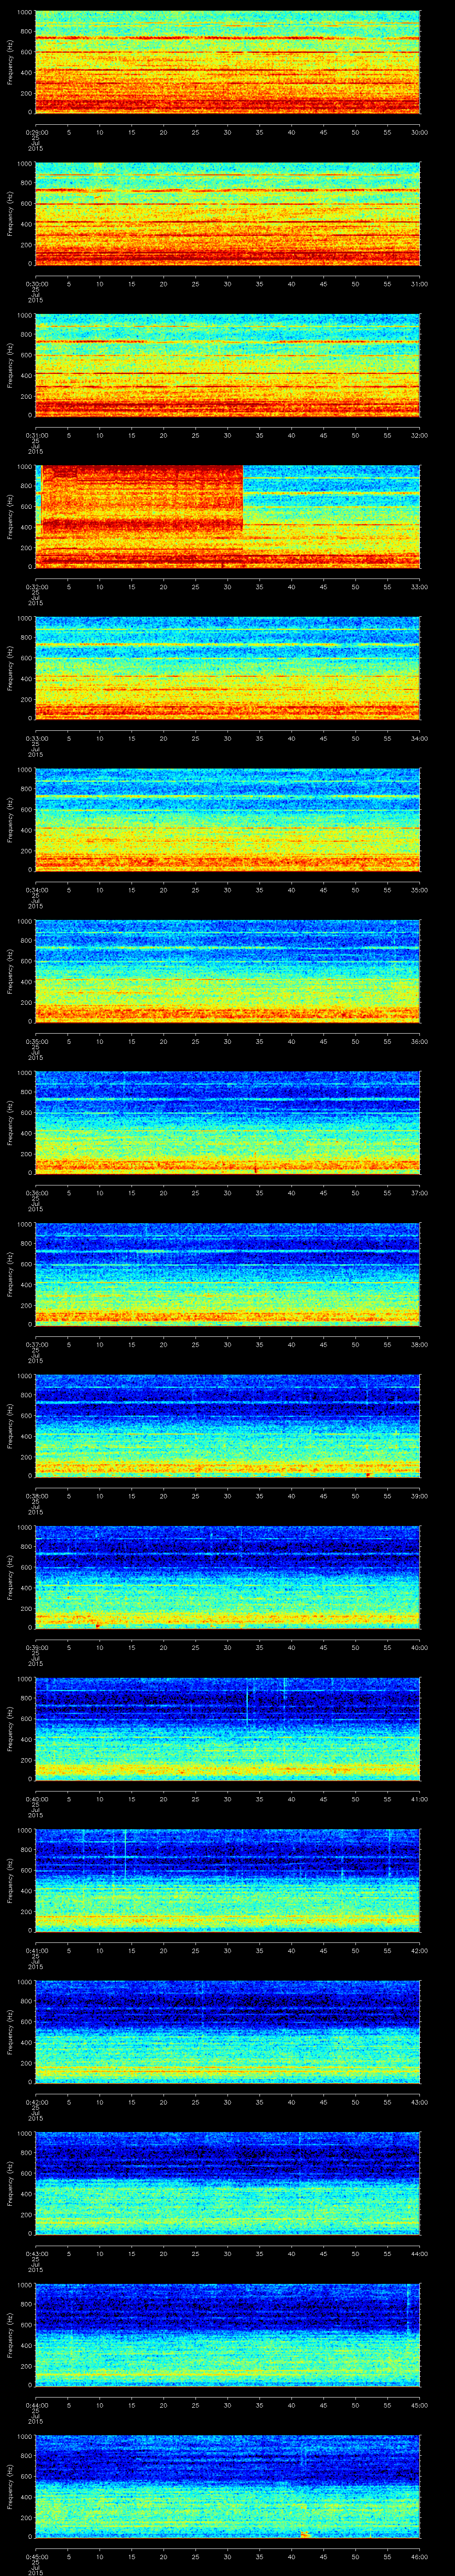The image size is (455, 2576).
Task: Select the spectrogram panel beginning at 0:31:00
Action: (227, 365)
